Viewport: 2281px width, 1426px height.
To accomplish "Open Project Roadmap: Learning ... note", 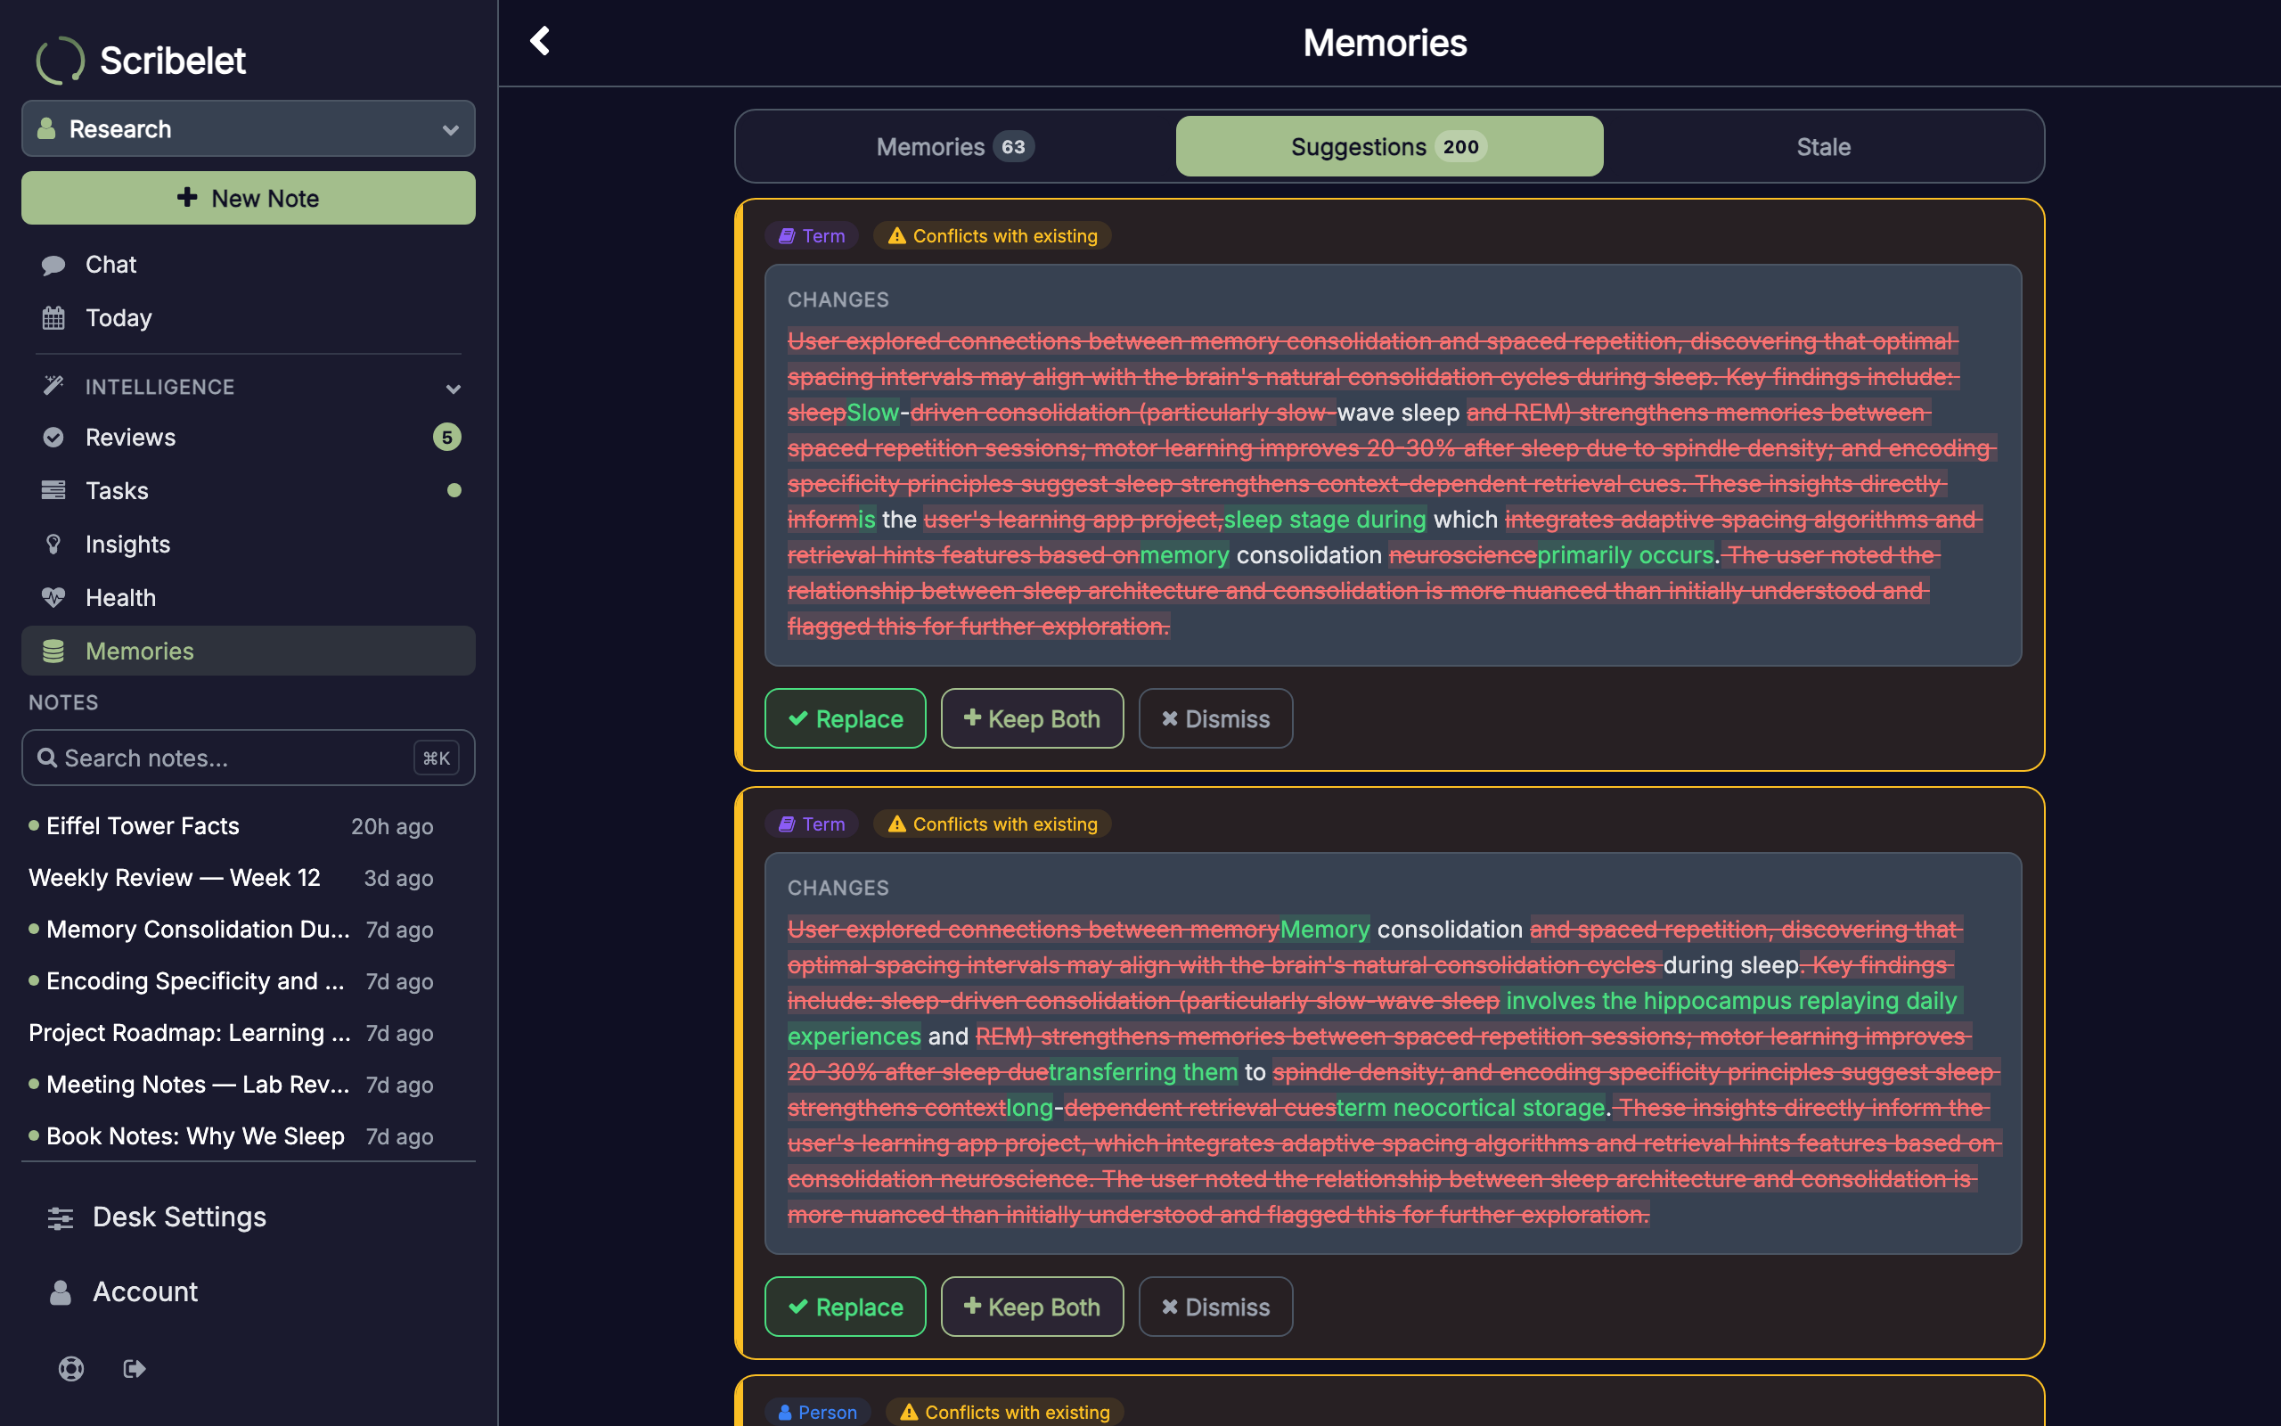I will coord(231,1033).
